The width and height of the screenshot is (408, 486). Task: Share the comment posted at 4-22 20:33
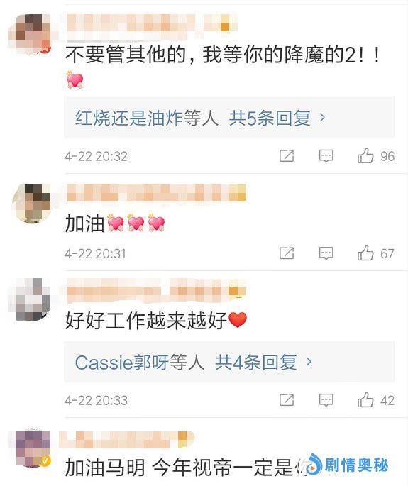point(287,400)
